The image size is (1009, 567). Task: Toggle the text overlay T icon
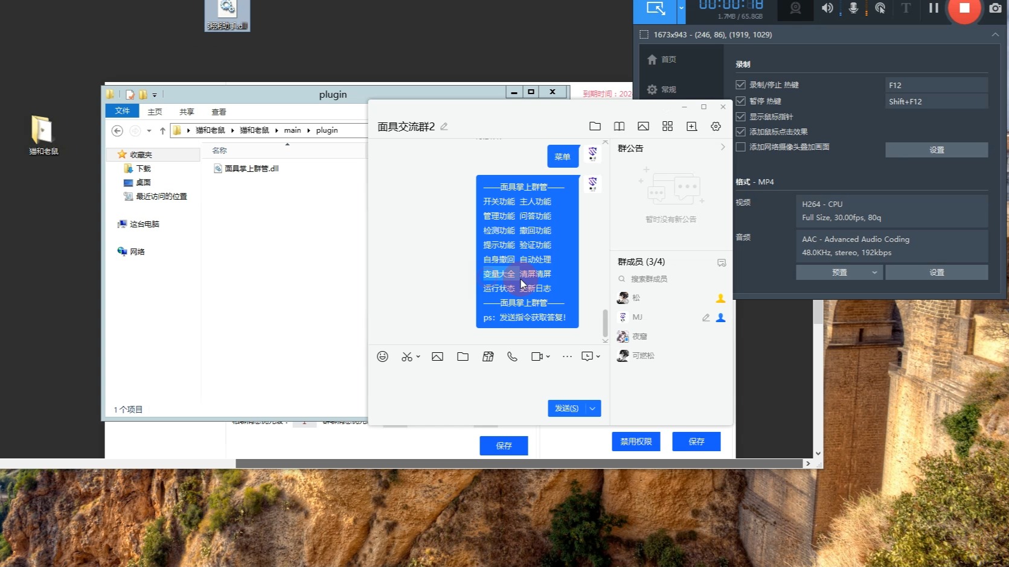(x=906, y=8)
